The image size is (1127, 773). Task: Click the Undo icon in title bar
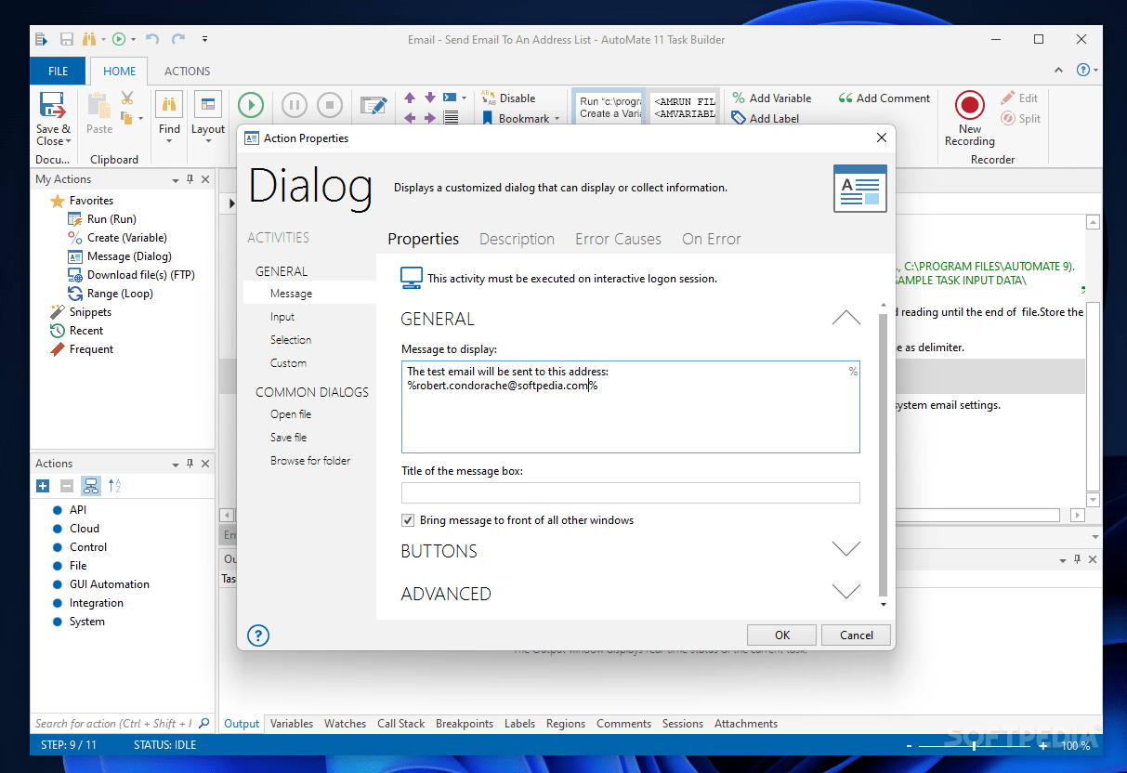coord(152,39)
